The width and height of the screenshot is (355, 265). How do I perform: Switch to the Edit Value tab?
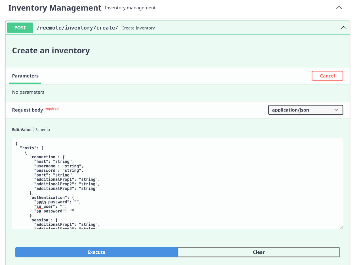pyautogui.click(x=22, y=130)
